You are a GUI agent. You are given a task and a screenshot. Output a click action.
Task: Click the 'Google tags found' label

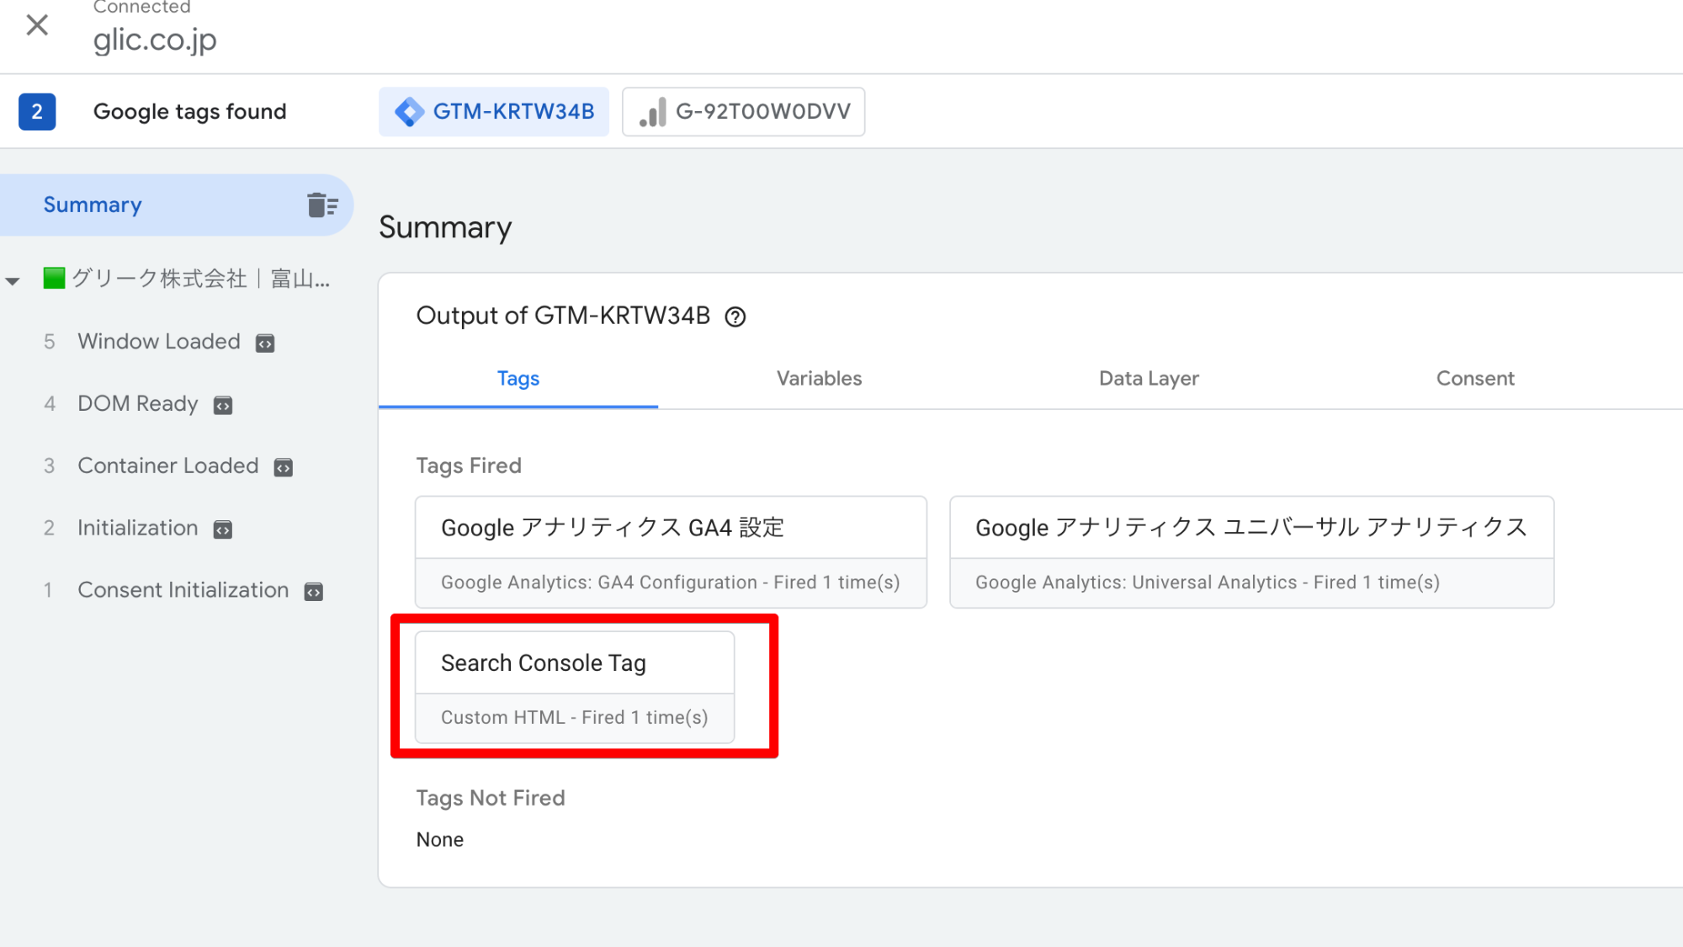tap(190, 111)
